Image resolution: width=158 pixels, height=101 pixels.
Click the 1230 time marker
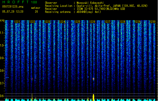[152, 22]
